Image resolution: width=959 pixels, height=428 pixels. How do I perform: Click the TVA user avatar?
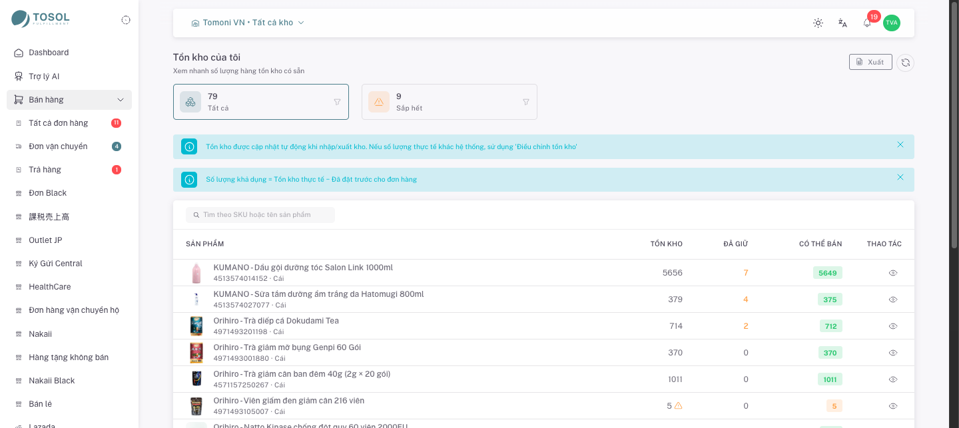(x=892, y=23)
